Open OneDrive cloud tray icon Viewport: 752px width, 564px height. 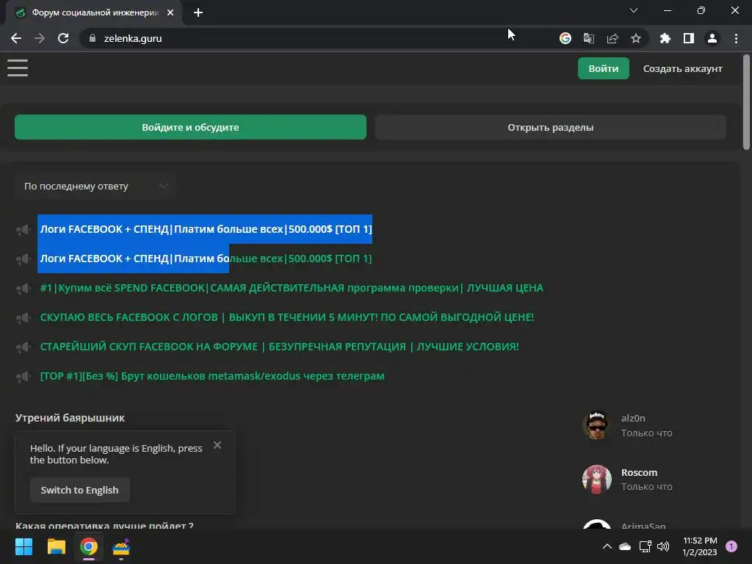pyautogui.click(x=625, y=546)
